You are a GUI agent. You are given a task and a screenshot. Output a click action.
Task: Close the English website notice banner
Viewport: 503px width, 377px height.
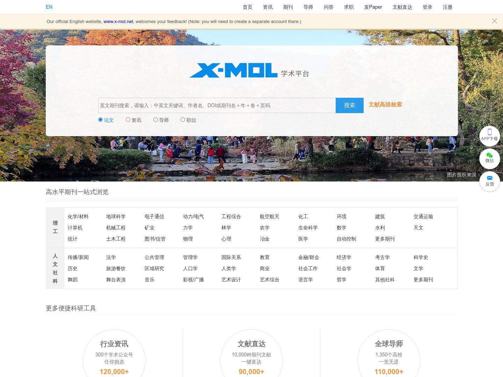494,21
